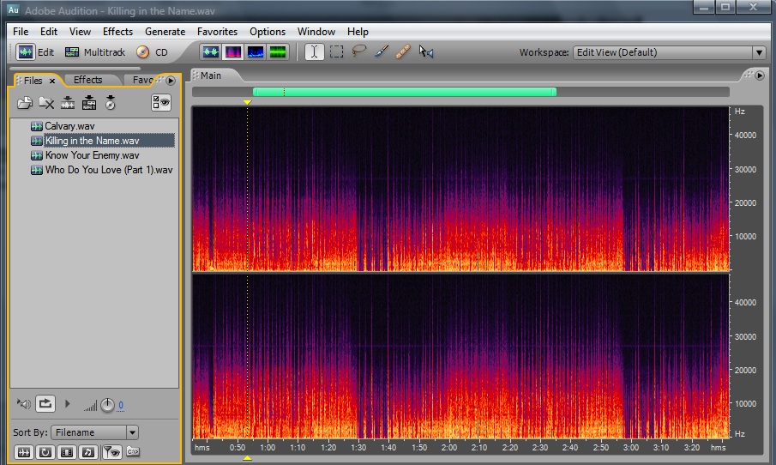The image size is (776, 465).
Task: Select the waveform display icon
Action: pos(210,52)
